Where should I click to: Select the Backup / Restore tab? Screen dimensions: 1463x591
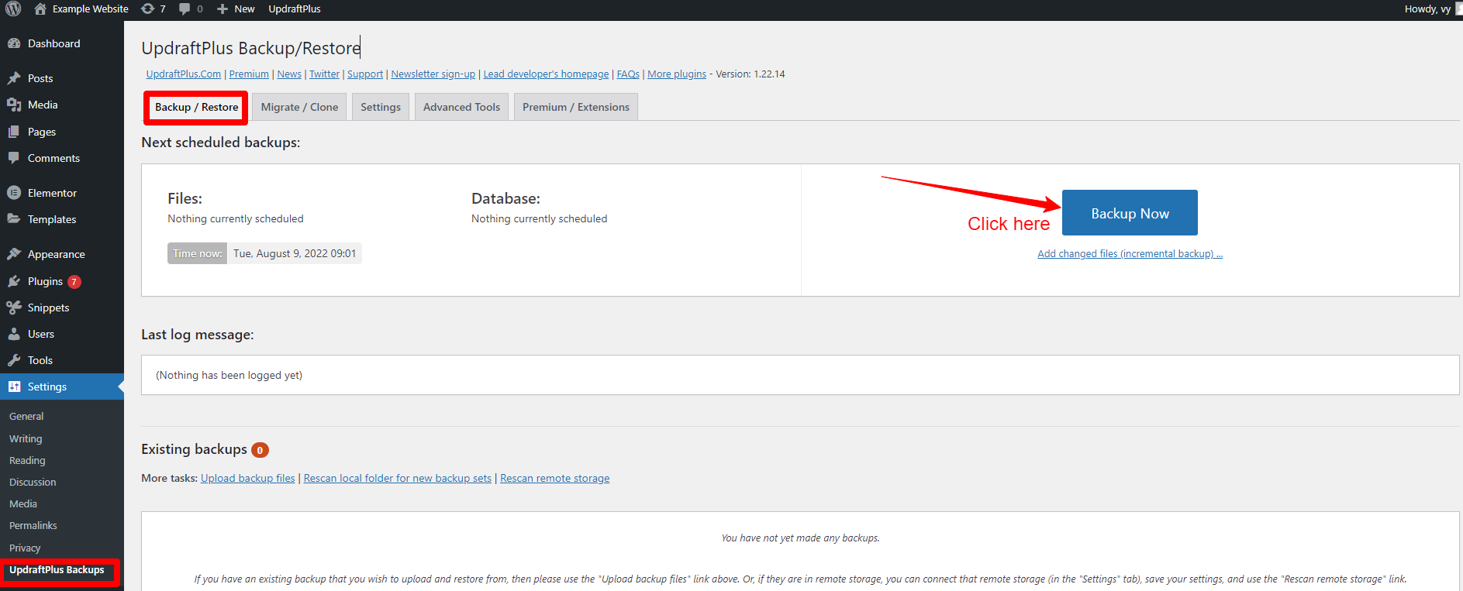(x=196, y=107)
